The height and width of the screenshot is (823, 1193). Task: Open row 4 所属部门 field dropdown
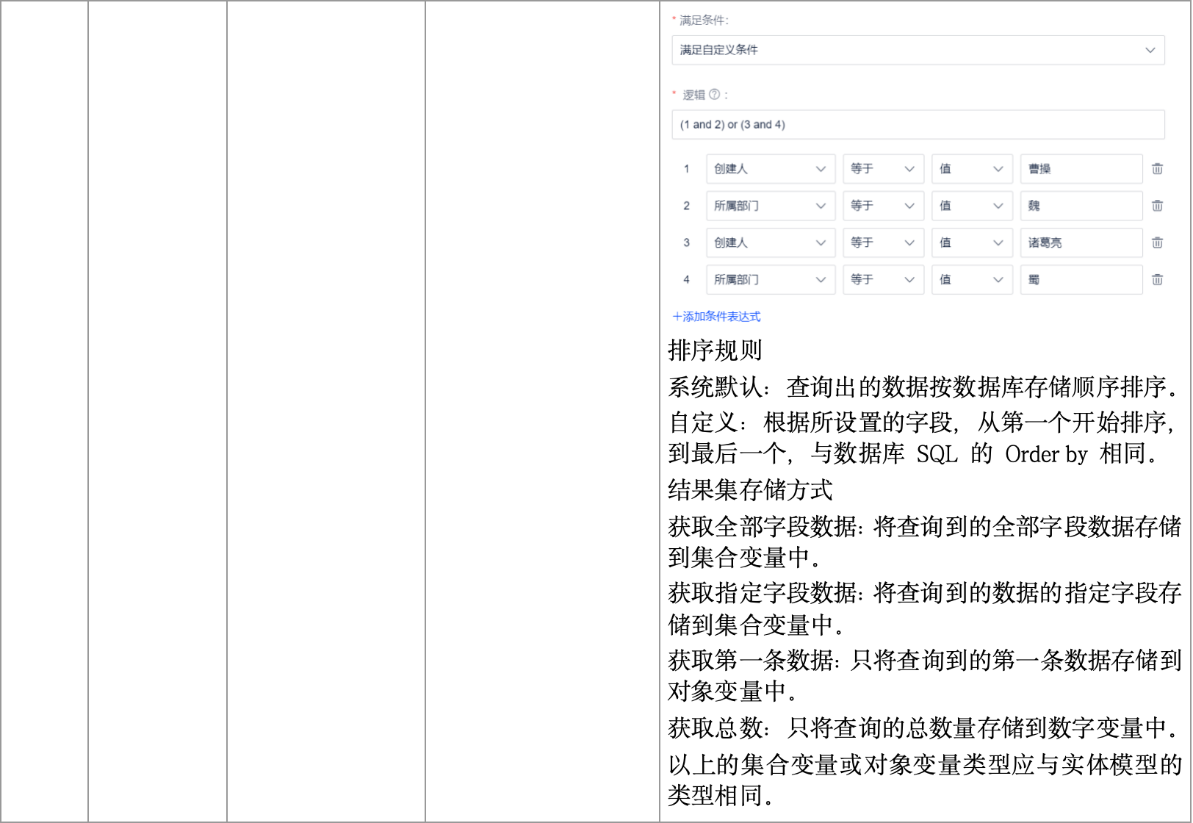(771, 279)
